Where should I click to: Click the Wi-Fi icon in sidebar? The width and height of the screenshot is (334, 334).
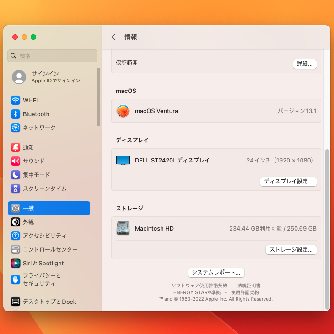point(16,100)
